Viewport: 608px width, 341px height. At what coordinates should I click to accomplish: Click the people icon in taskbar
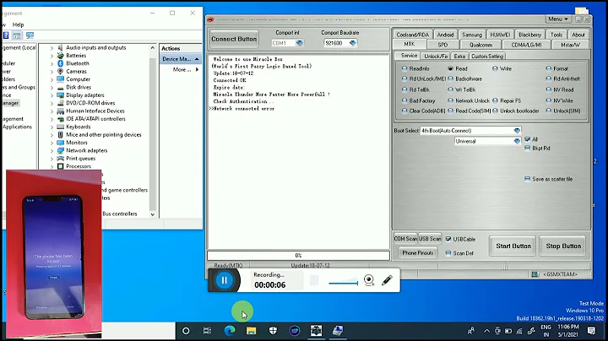[x=471, y=331]
